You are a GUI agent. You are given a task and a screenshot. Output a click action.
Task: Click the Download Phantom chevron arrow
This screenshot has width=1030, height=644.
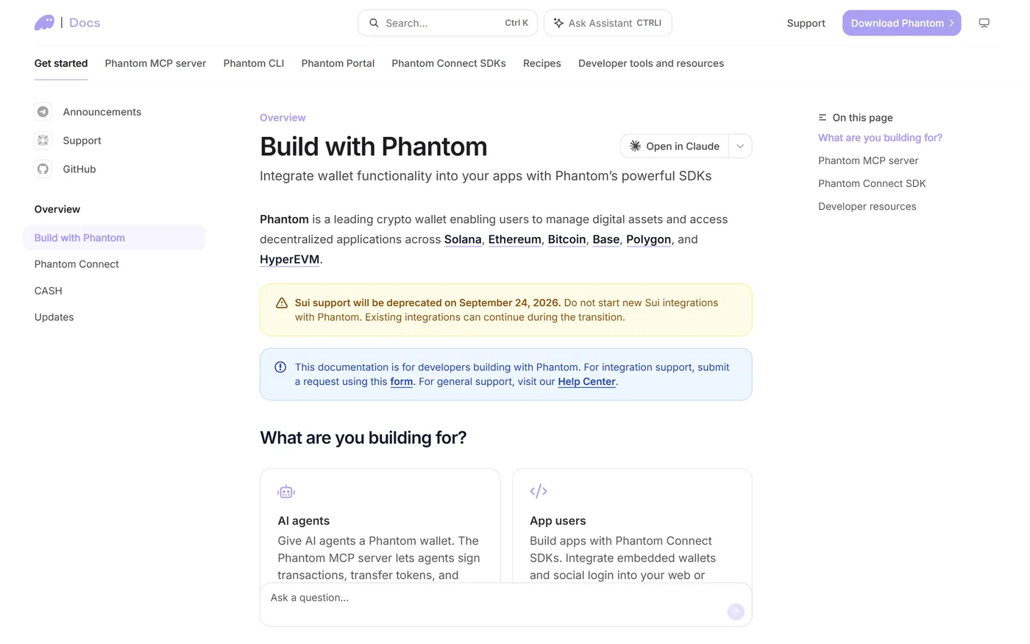[951, 23]
